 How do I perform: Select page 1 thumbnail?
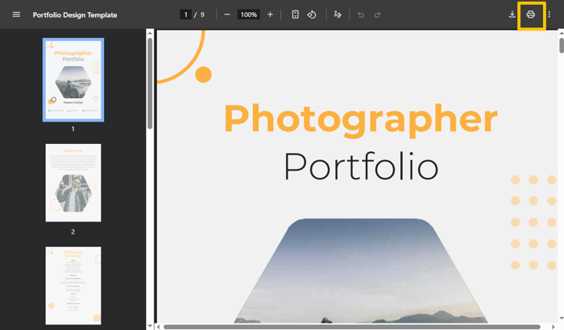pyautogui.click(x=73, y=80)
